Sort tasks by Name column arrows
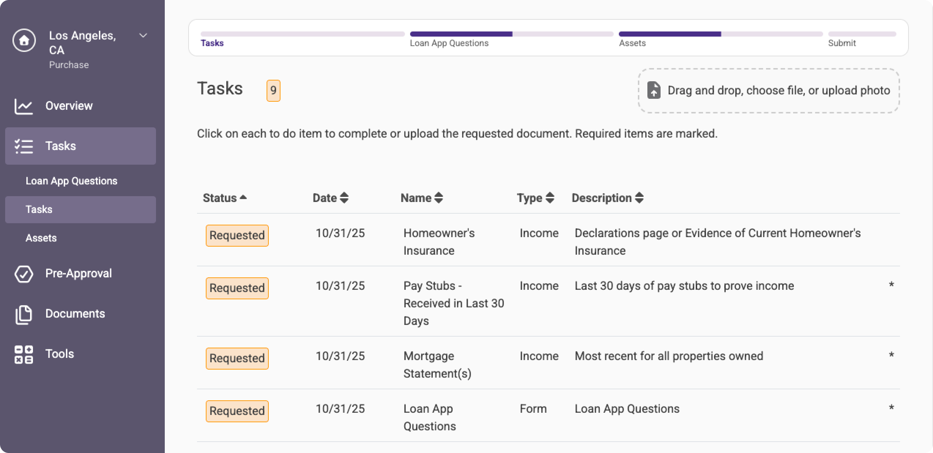The height and width of the screenshot is (453, 933). coord(439,198)
